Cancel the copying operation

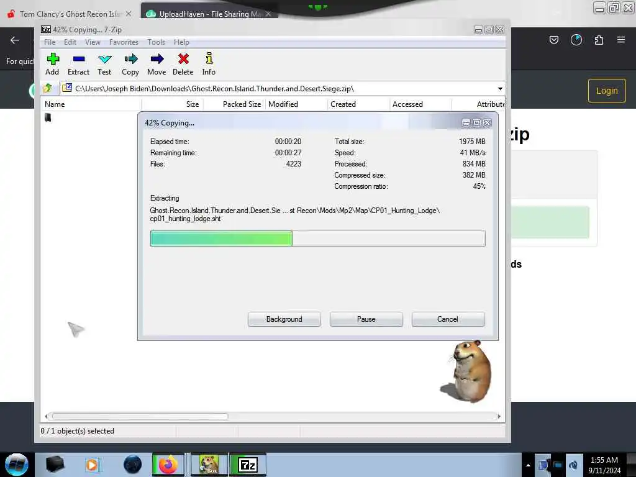pos(448,319)
